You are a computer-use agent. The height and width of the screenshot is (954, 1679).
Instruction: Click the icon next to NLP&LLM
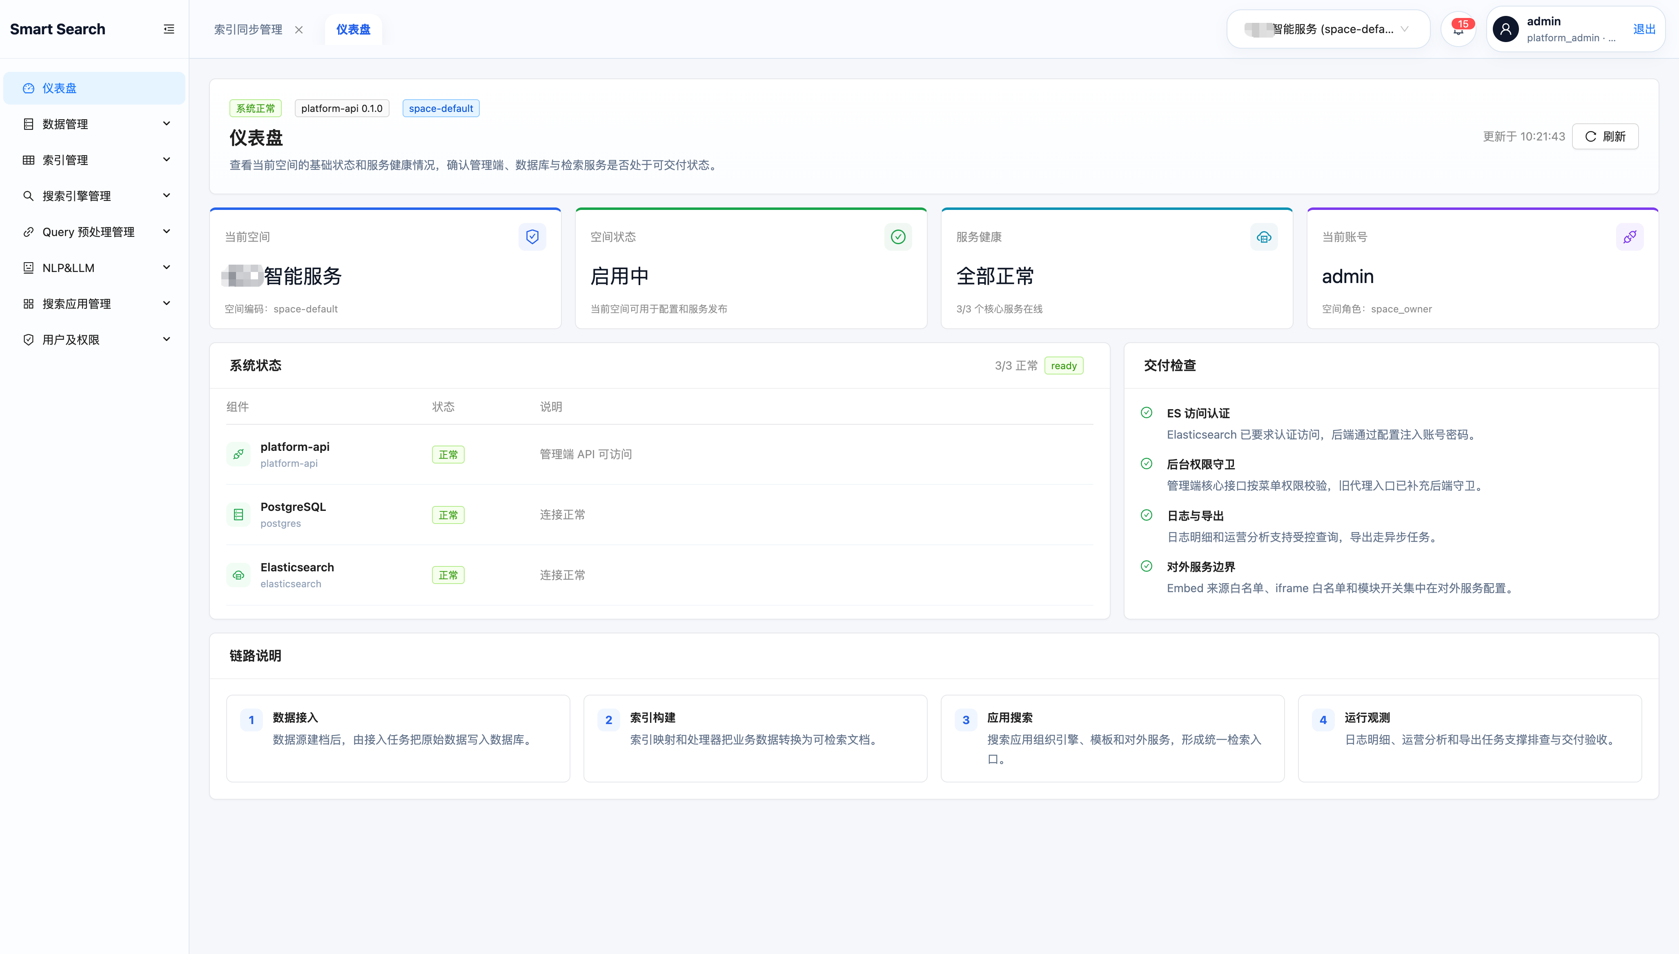tap(28, 268)
